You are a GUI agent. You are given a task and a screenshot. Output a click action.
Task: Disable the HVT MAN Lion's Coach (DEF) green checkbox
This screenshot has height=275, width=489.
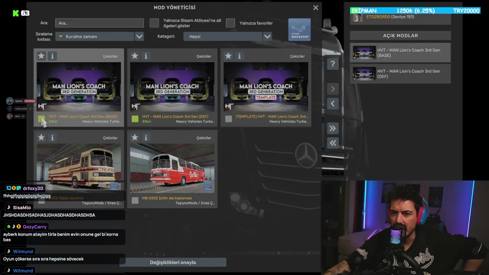[x=135, y=119]
